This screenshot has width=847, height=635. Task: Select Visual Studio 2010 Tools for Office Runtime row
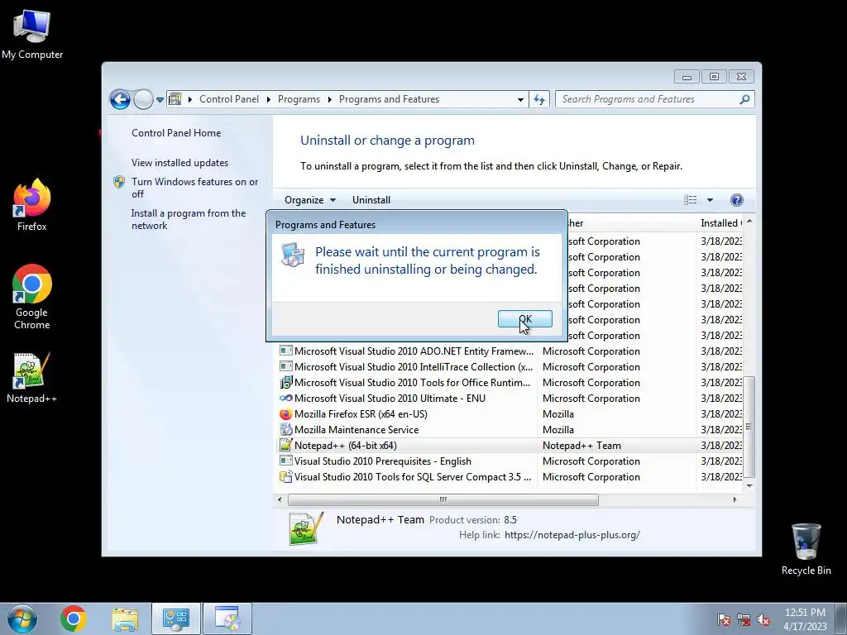[510, 382]
